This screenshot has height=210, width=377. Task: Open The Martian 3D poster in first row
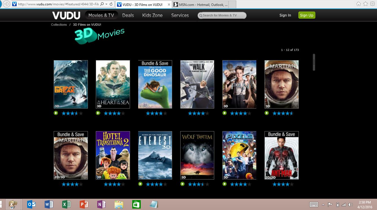(281, 84)
